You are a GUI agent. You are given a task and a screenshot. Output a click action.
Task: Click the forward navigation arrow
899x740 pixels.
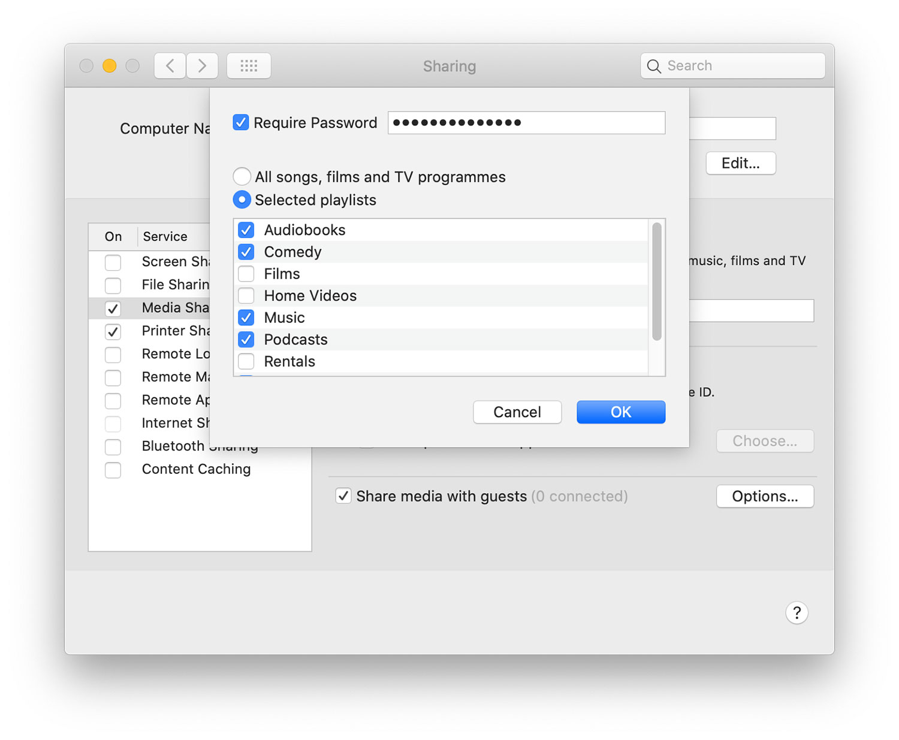pyautogui.click(x=202, y=66)
